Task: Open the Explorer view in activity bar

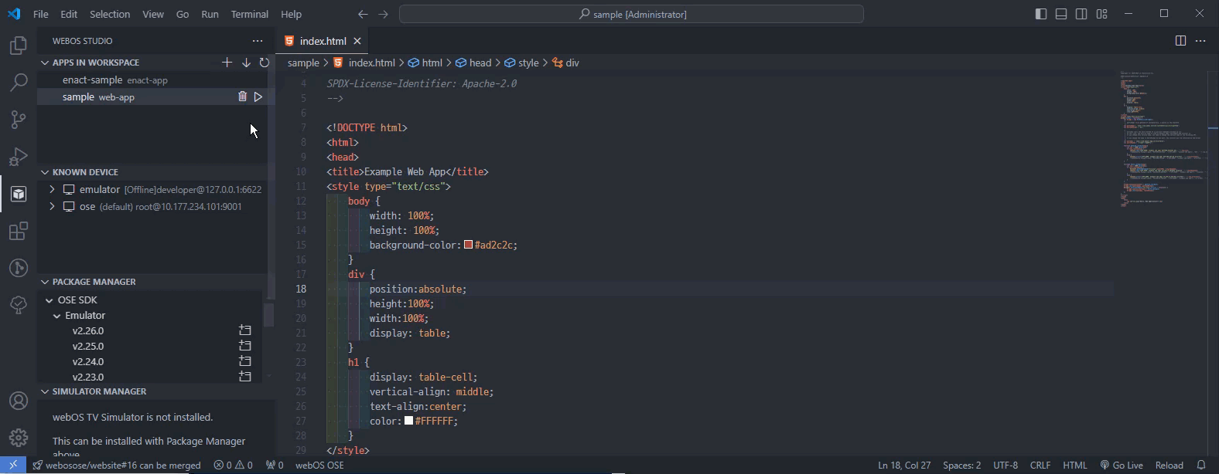Action: pyautogui.click(x=18, y=46)
